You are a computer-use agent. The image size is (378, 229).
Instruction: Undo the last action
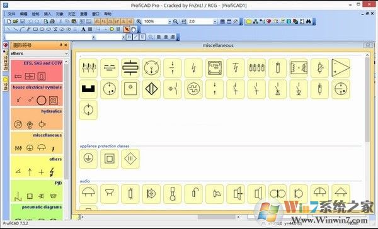pyautogui.click(x=30, y=21)
